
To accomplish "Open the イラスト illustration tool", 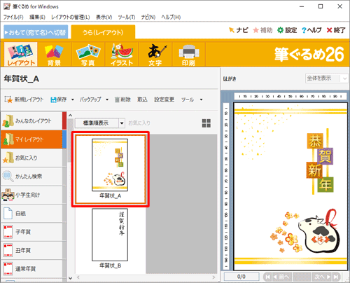I will click(x=122, y=55).
